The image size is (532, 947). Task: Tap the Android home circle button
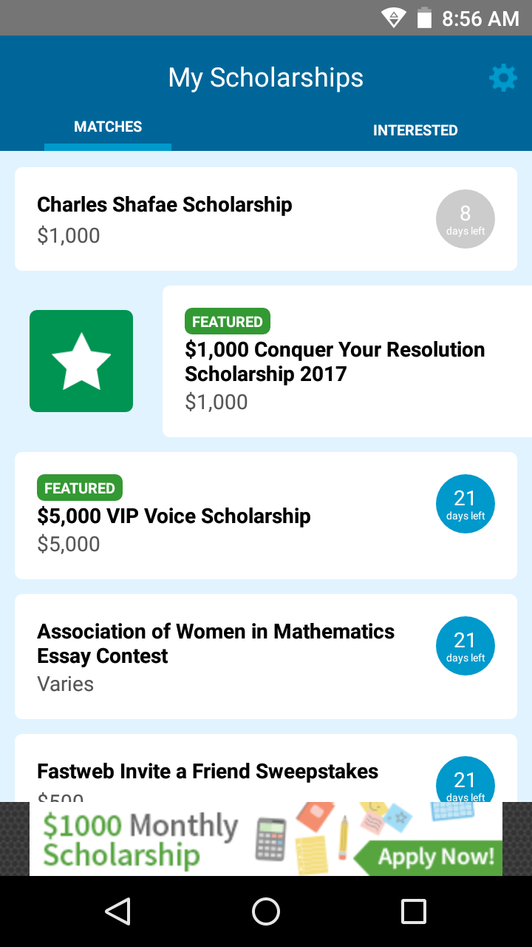(266, 911)
